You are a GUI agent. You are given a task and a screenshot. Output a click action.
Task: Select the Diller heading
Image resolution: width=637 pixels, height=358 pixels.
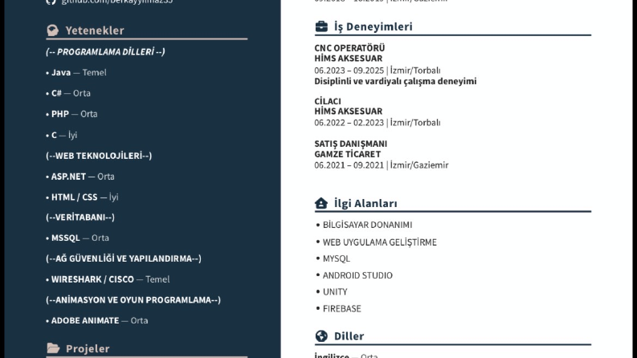point(349,336)
